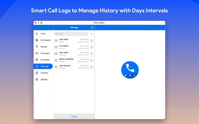Viewport: 199px width, 124px height.
Task: Open info for Tom Wilson call
Action: click(x=92, y=47)
